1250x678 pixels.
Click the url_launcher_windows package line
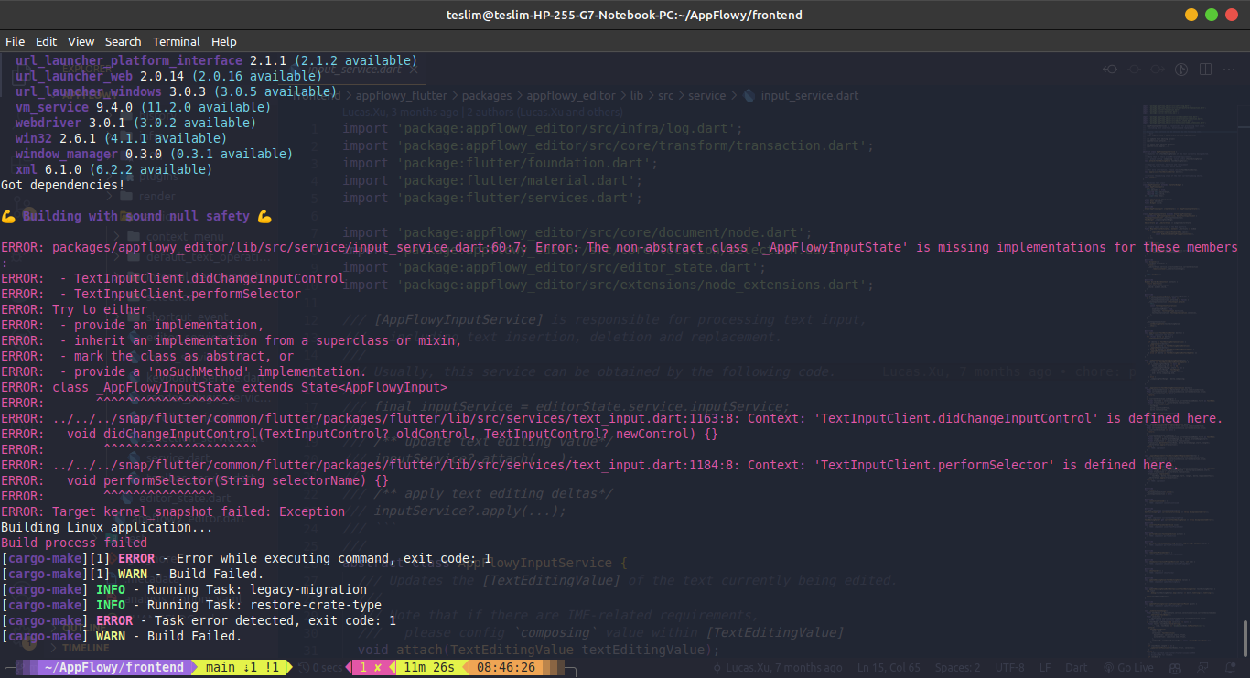pos(176,91)
